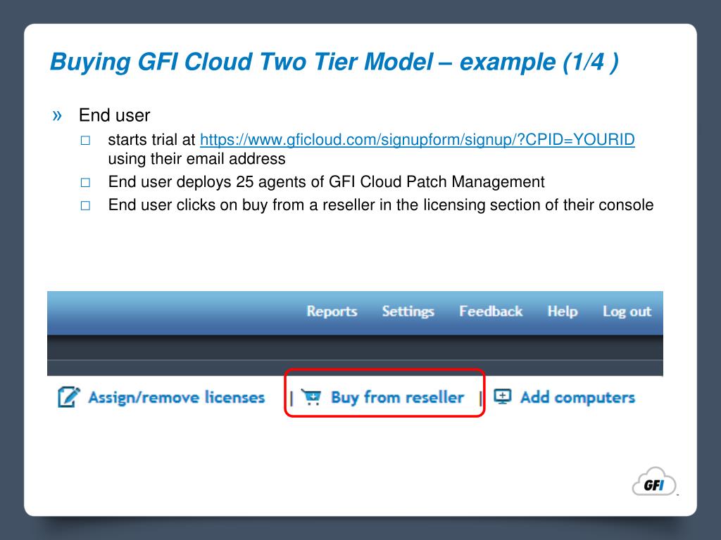Select text 'End user clicks on buy from a reseller'
This screenshot has height=540, width=721.
point(242,205)
